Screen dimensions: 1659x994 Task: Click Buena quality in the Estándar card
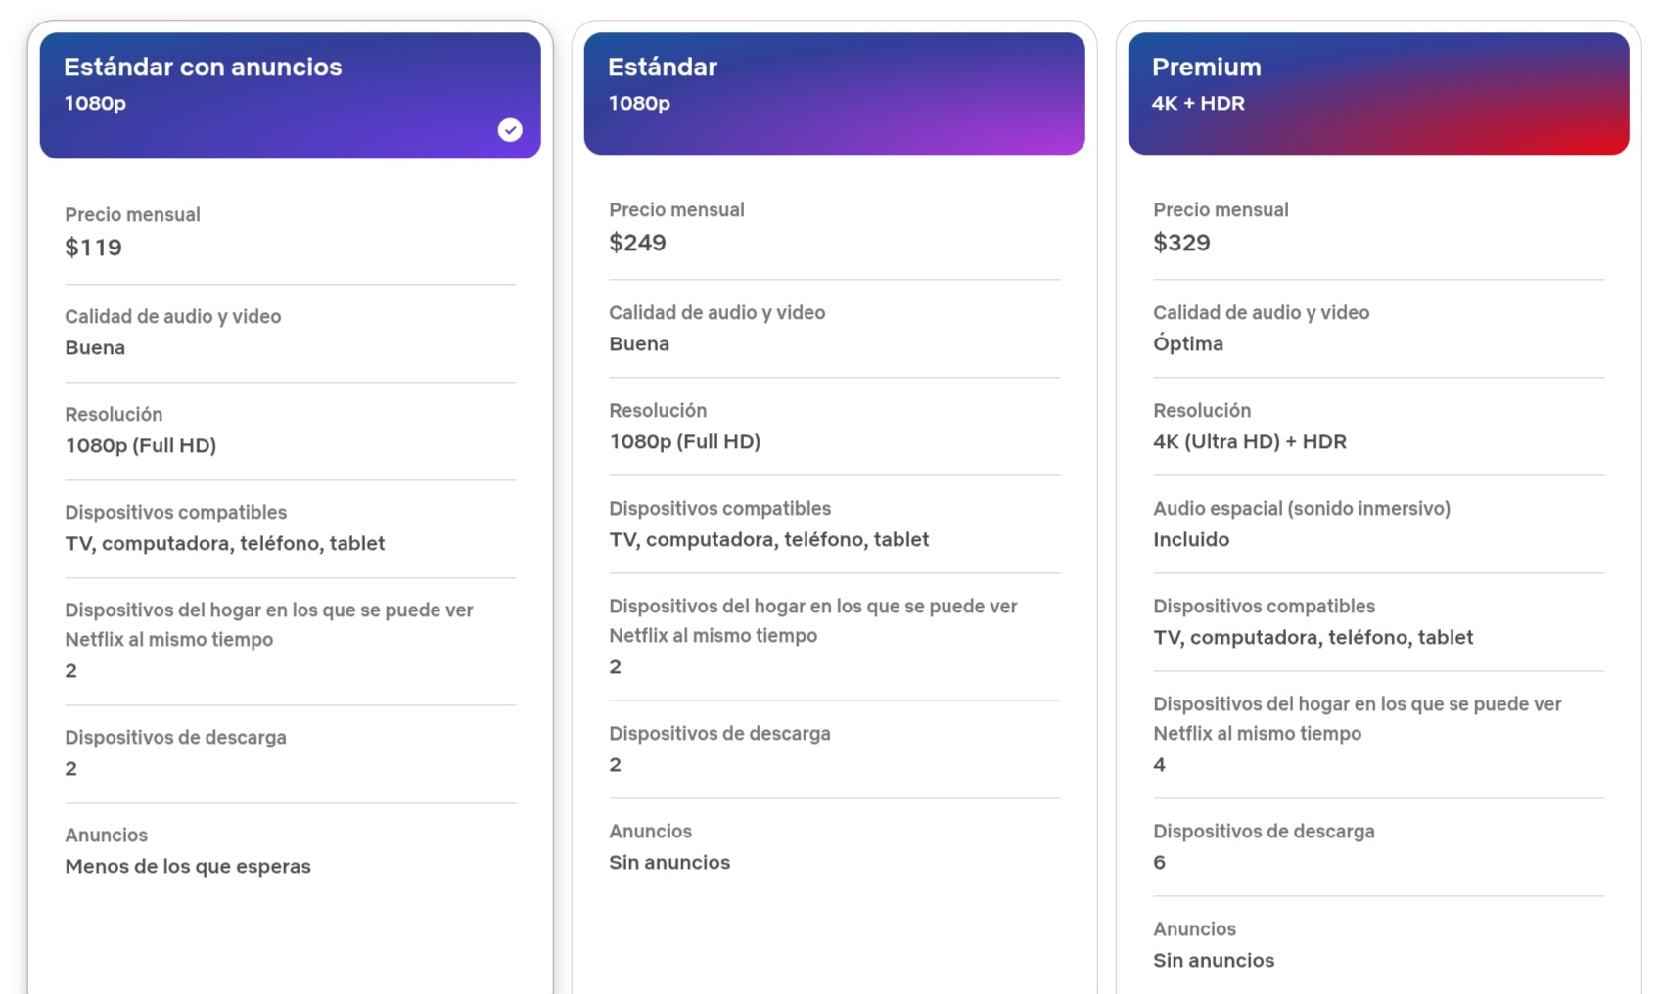pyautogui.click(x=639, y=343)
